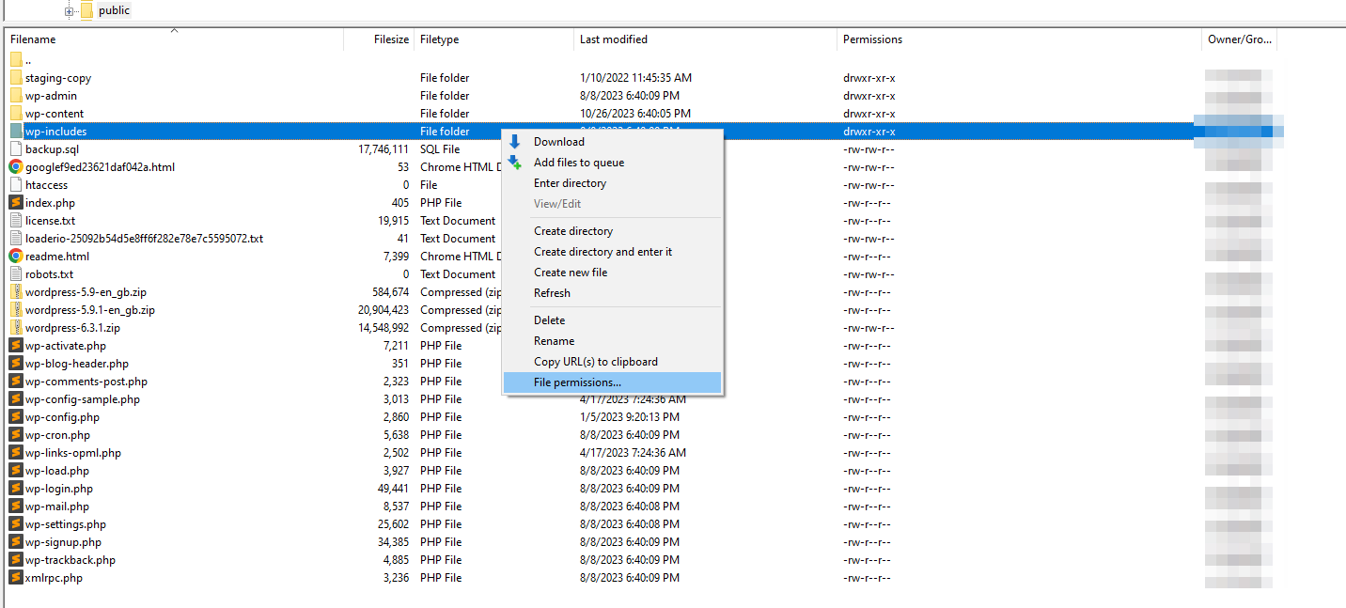Choose Create directory and enter it
The image size is (1346, 608).
613,252
